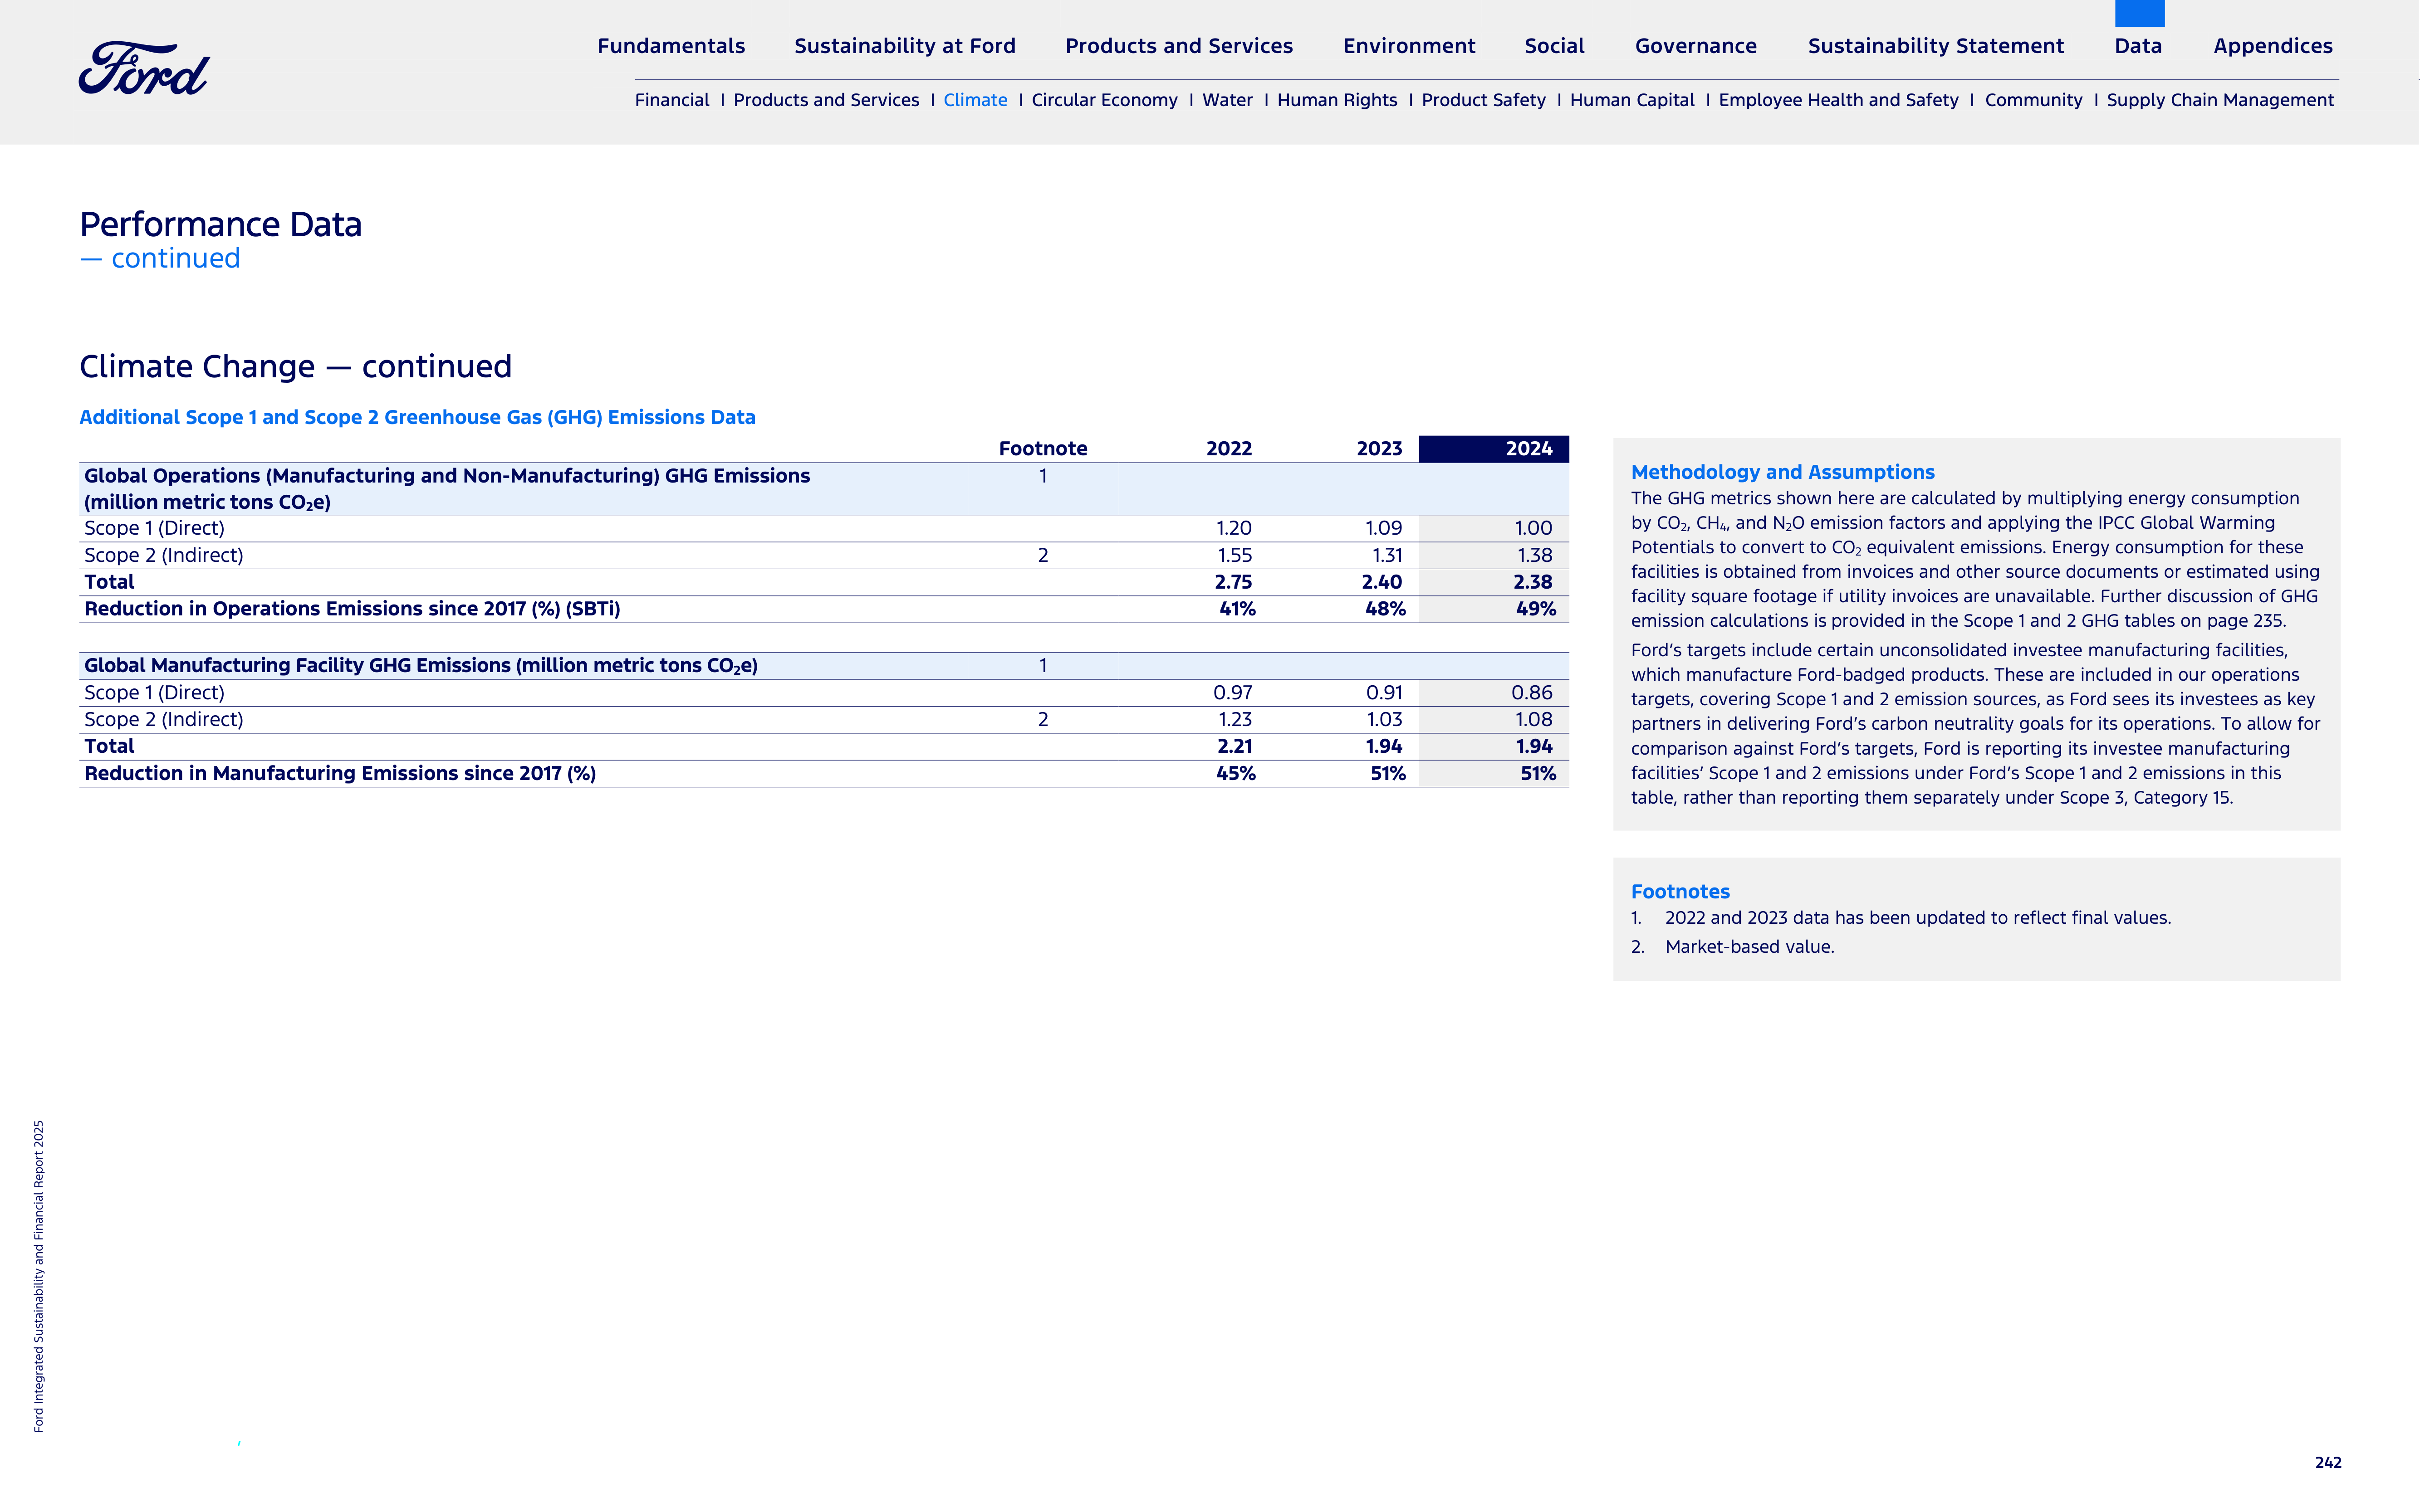Viewport: 2420px width, 1512px height.
Task: Open Sustainability Statement tab
Action: [x=1936, y=46]
